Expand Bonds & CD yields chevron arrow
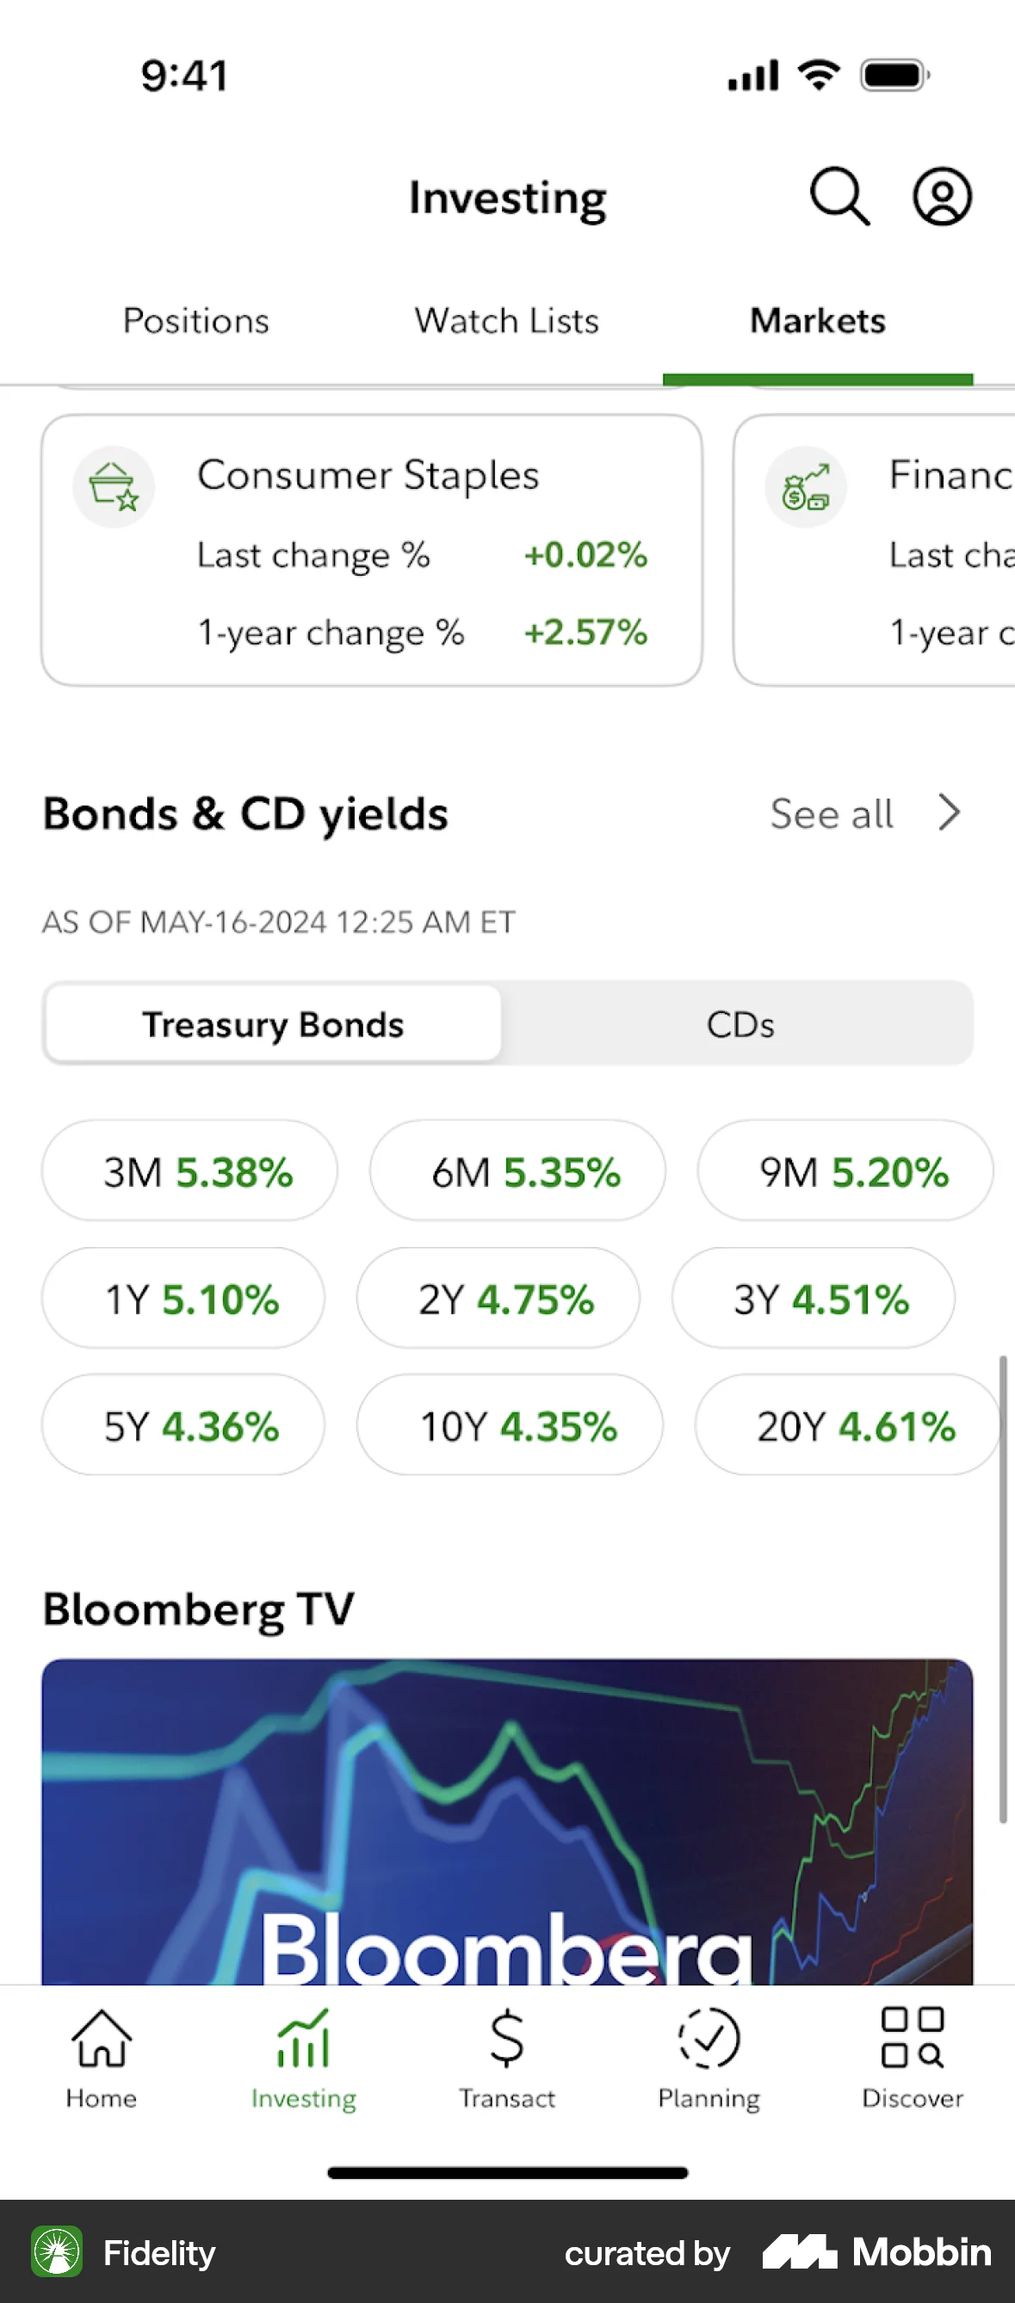 (950, 812)
